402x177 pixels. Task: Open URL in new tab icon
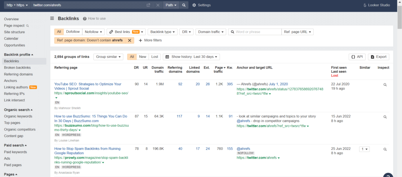pos(148,5)
